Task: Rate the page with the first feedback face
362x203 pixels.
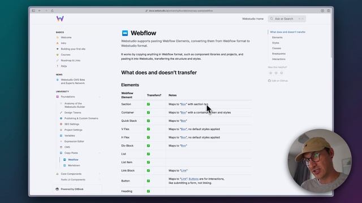Action: (x=270, y=73)
